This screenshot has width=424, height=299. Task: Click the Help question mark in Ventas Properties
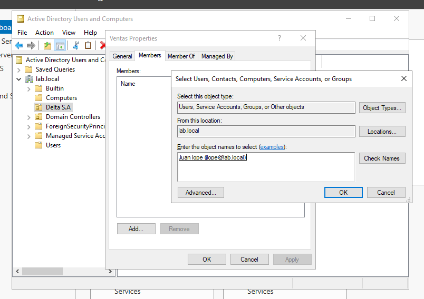click(280, 38)
